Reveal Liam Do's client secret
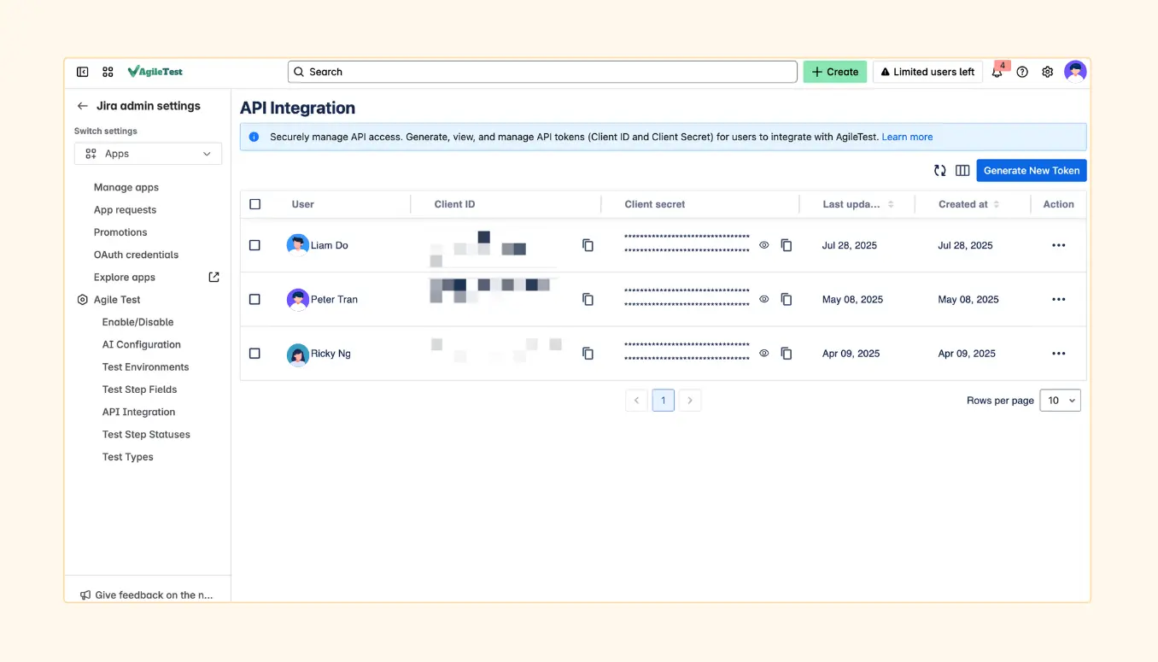This screenshot has height=662, width=1158. point(764,245)
